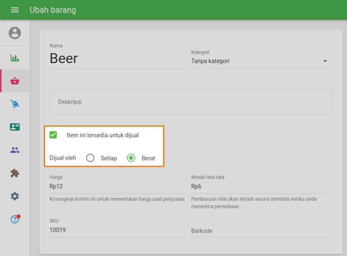347x256 pixels.
Task: Expand the Kategori dropdown arrow
Action: pyautogui.click(x=325, y=61)
